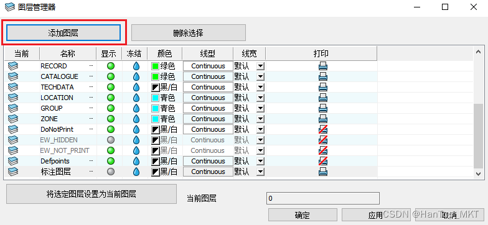Open line width dropdown for LOCATION layer
Viewport: 488px width, 225px height.
pyautogui.click(x=261, y=98)
